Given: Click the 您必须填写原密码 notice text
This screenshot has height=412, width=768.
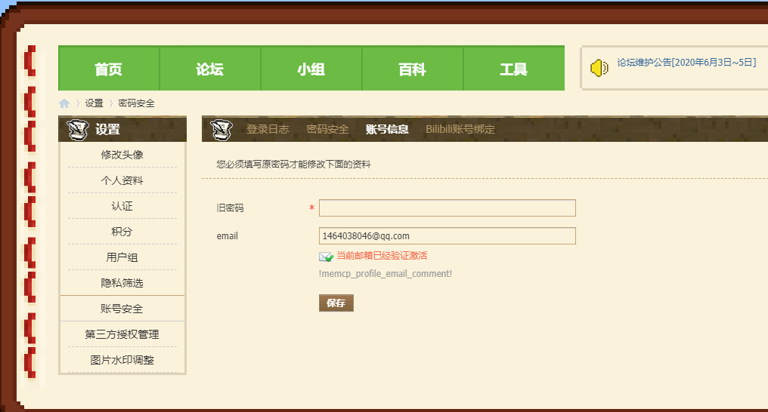Looking at the screenshot, I should click(x=293, y=164).
